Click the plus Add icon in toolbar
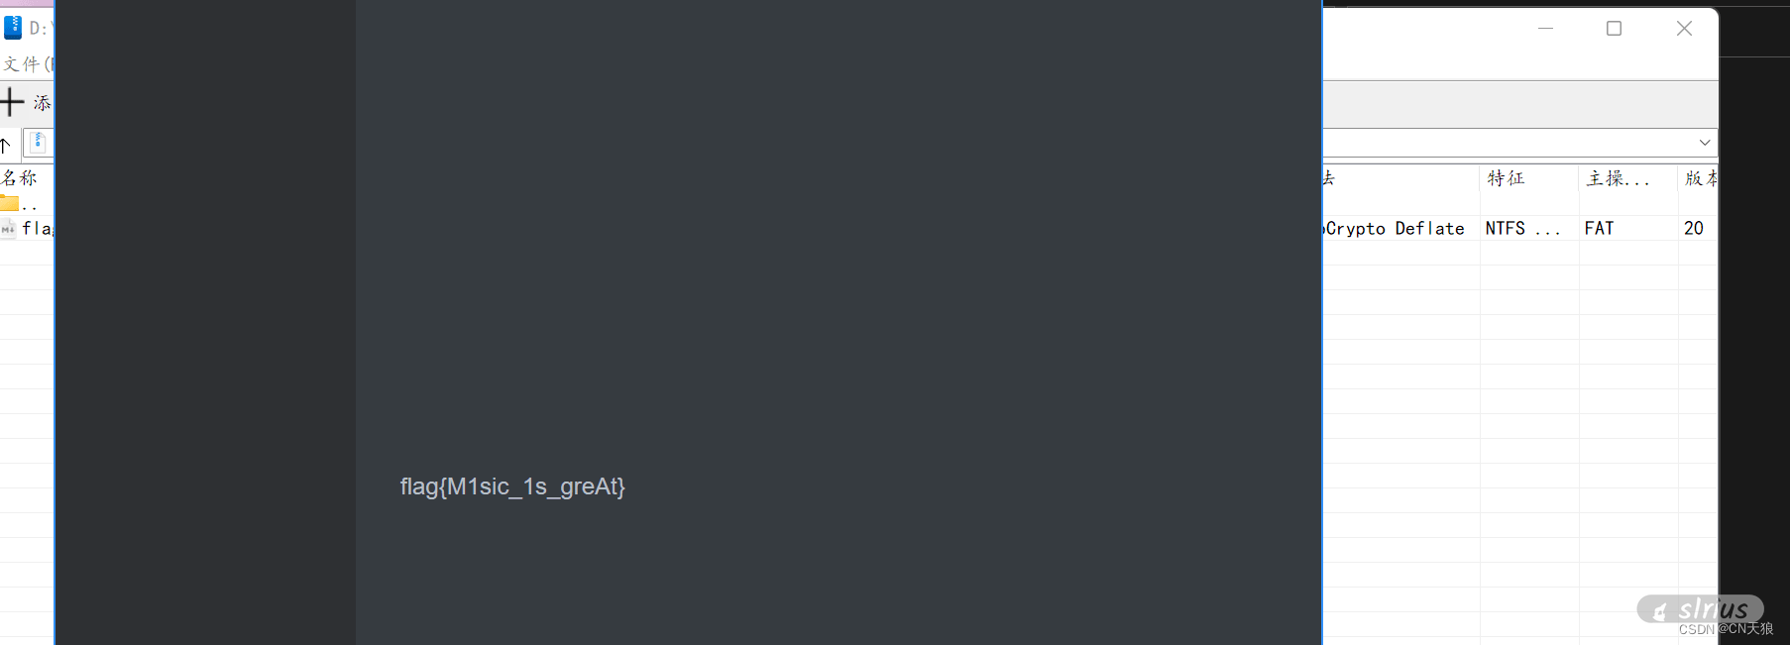The height and width of the screenshot is (645, 1790). [12, 102]
